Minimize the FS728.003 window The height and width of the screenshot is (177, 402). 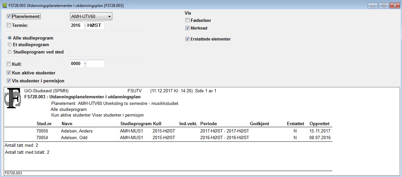(372, 5)
